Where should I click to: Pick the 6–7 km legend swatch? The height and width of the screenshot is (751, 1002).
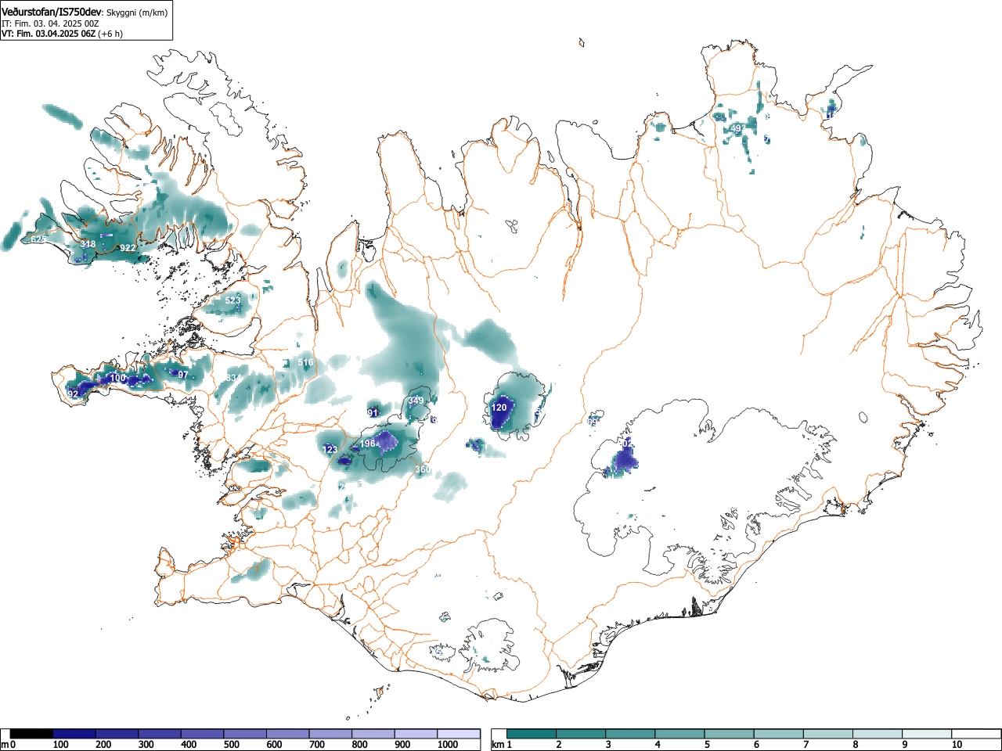pyautogui.click(x=778, y=734)
